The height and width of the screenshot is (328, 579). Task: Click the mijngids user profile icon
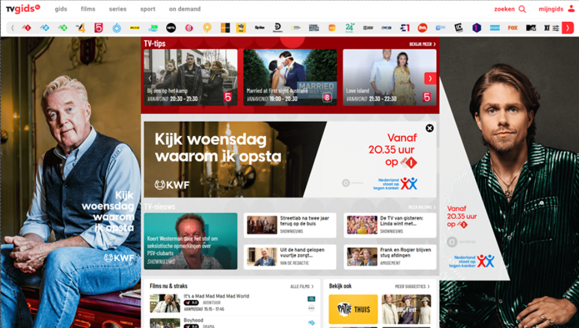(571, 9)
